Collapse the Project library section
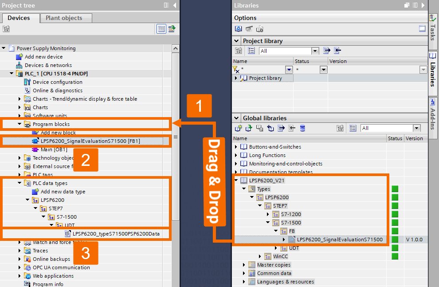This screenshot has height=287, width=439. [236, 41]
